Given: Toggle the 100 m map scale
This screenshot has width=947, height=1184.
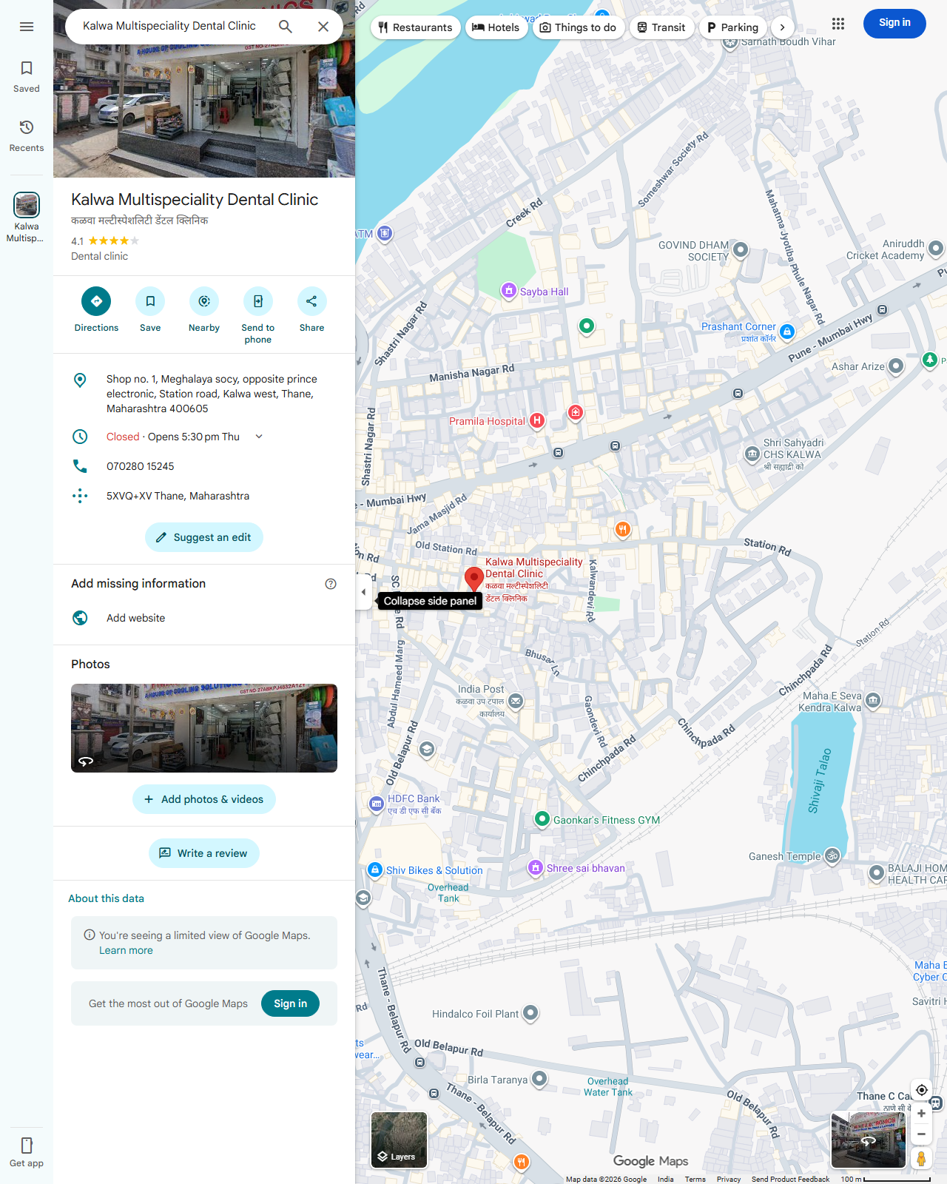Looking at the screenshot, I should point(885,1179).
